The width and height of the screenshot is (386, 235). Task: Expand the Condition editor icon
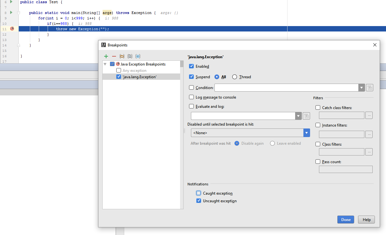click(x=369, y=88)
